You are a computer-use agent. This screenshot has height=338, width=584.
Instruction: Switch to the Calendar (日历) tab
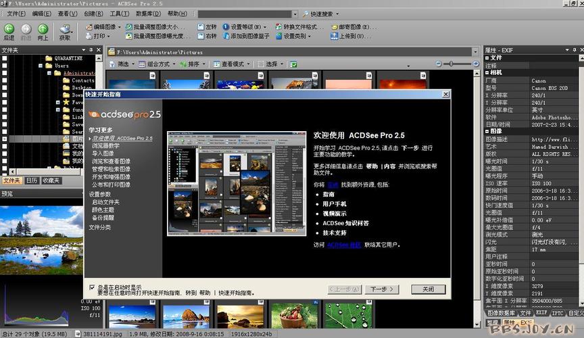[32, 180]
